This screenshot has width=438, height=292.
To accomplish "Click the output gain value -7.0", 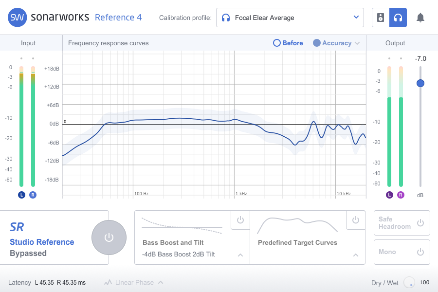I will pyautogui.click(x=420, y=59).
